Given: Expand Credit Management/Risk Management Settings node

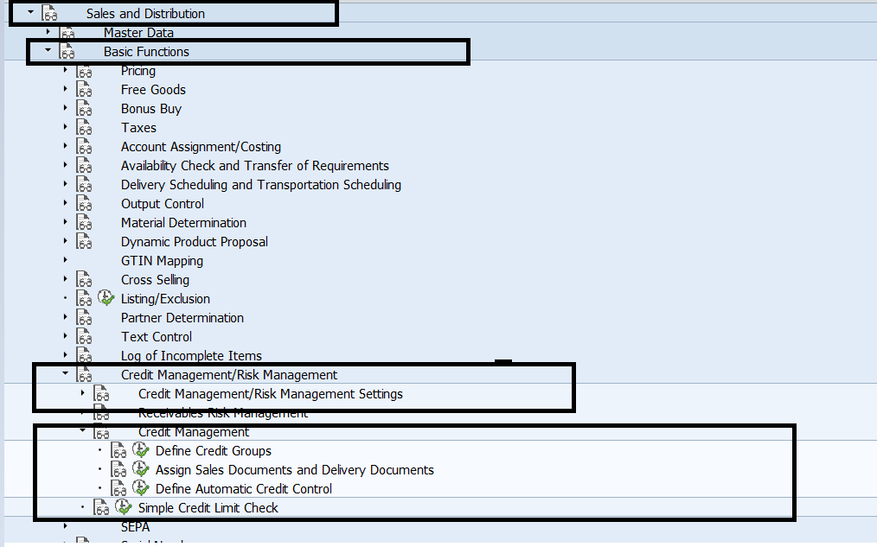Looking at the screenshot, I should [83, 393].
